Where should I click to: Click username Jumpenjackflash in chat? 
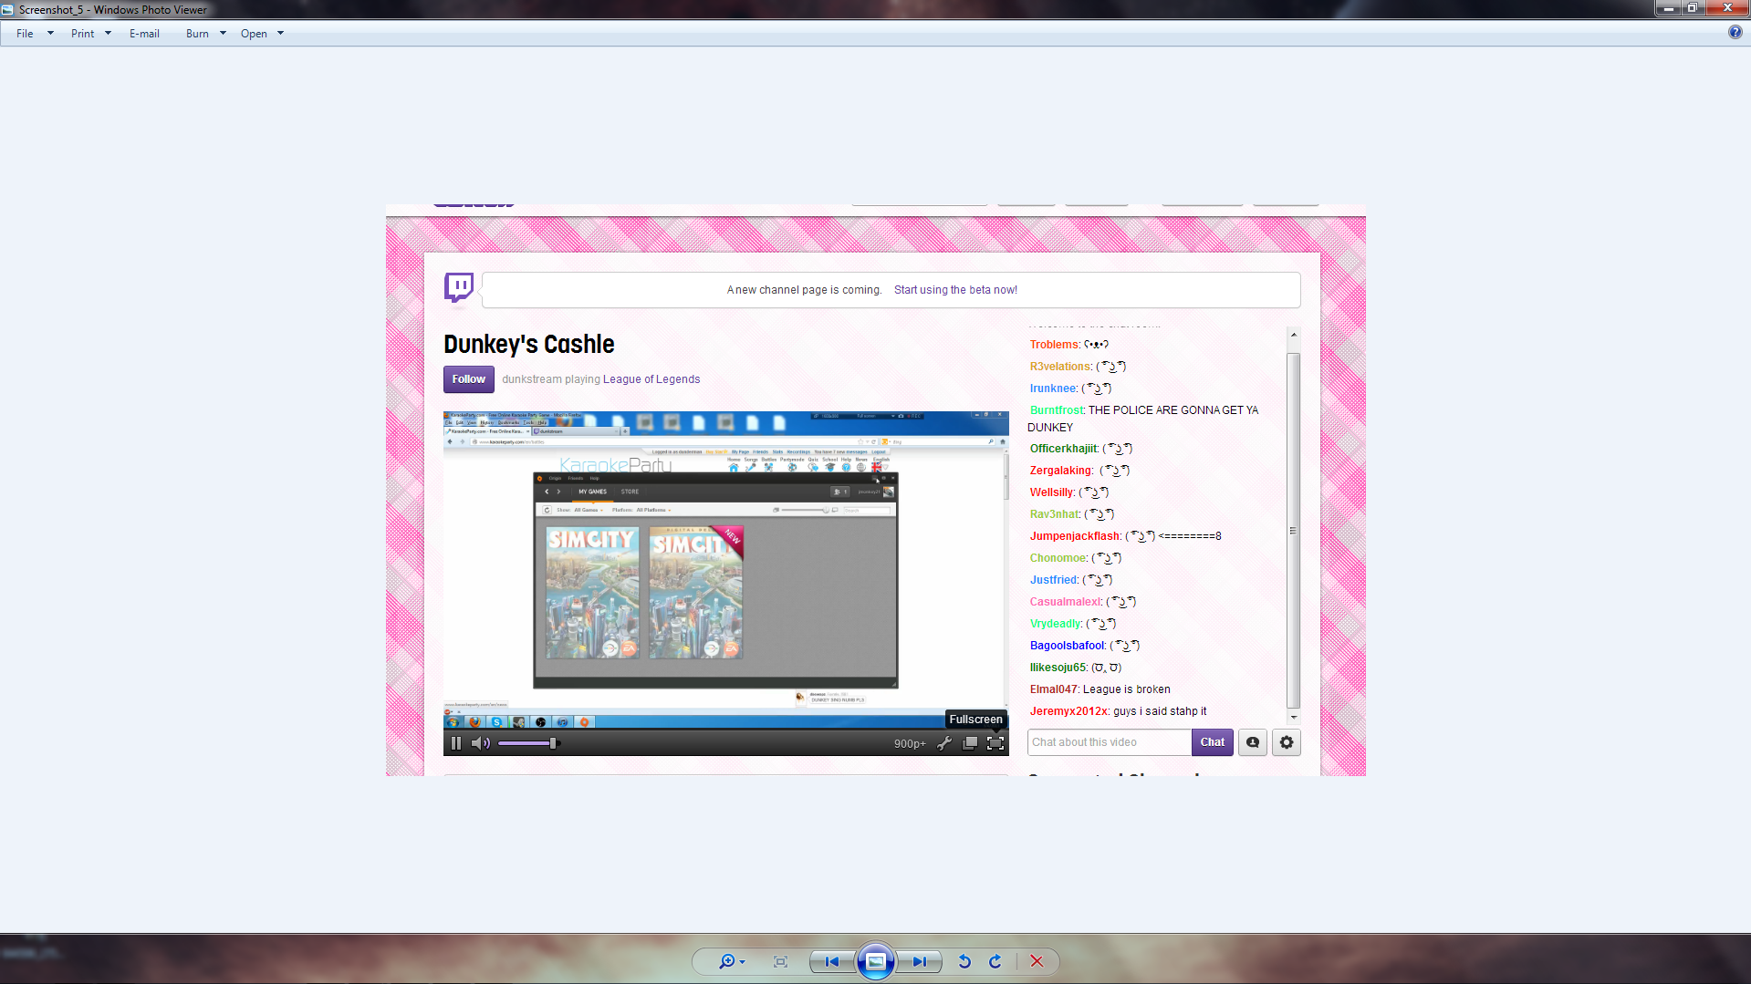tap(1075, 536)
